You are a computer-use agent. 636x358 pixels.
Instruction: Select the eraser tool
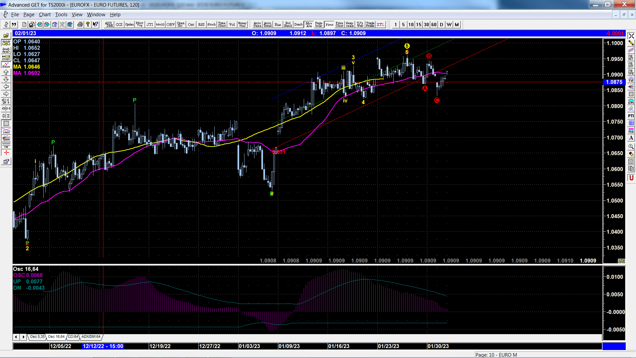(x=631, y=154)
